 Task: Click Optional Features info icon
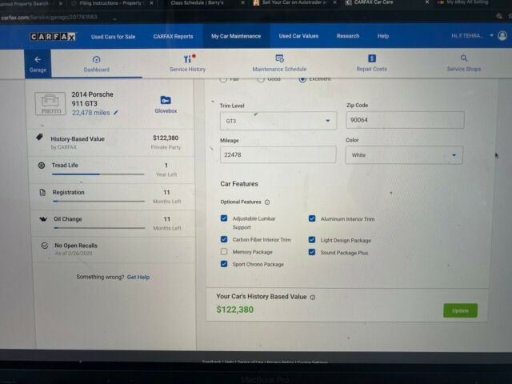point(267,202)
